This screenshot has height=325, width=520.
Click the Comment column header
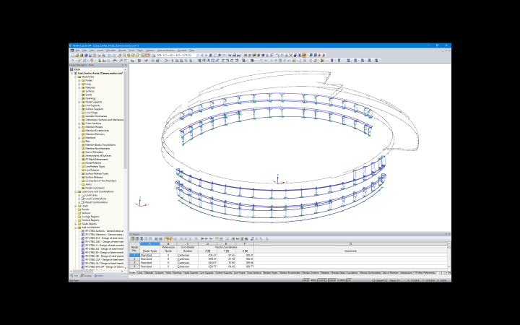[x=350, y=251]
